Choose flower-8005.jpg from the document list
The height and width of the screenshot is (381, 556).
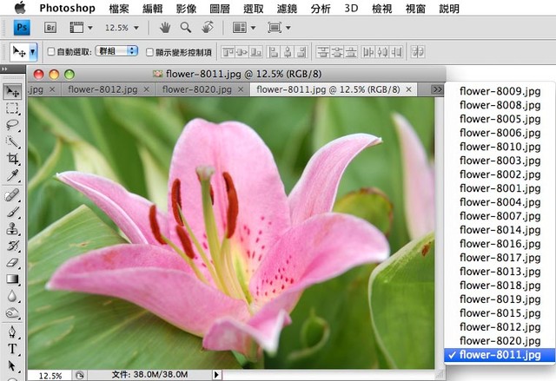pyautogui.click(x=500, y=119)
